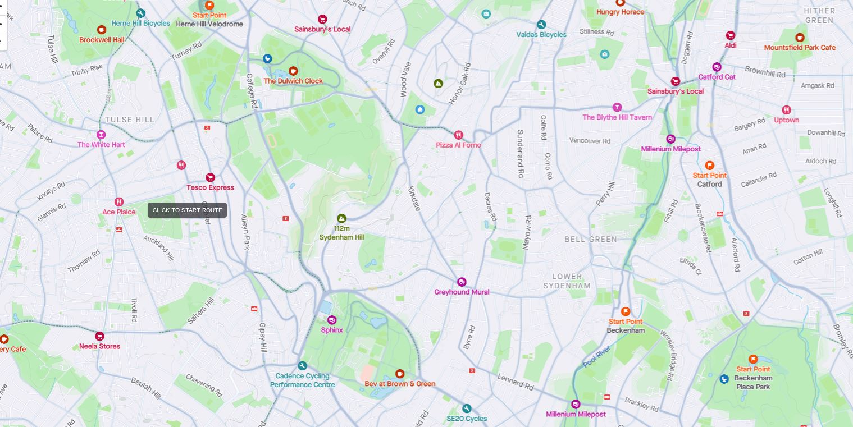Click the Pizza Al Forno restaurant marker
Image resolution: width=853 pixels, height=427 pixels.
click(459, 135)
